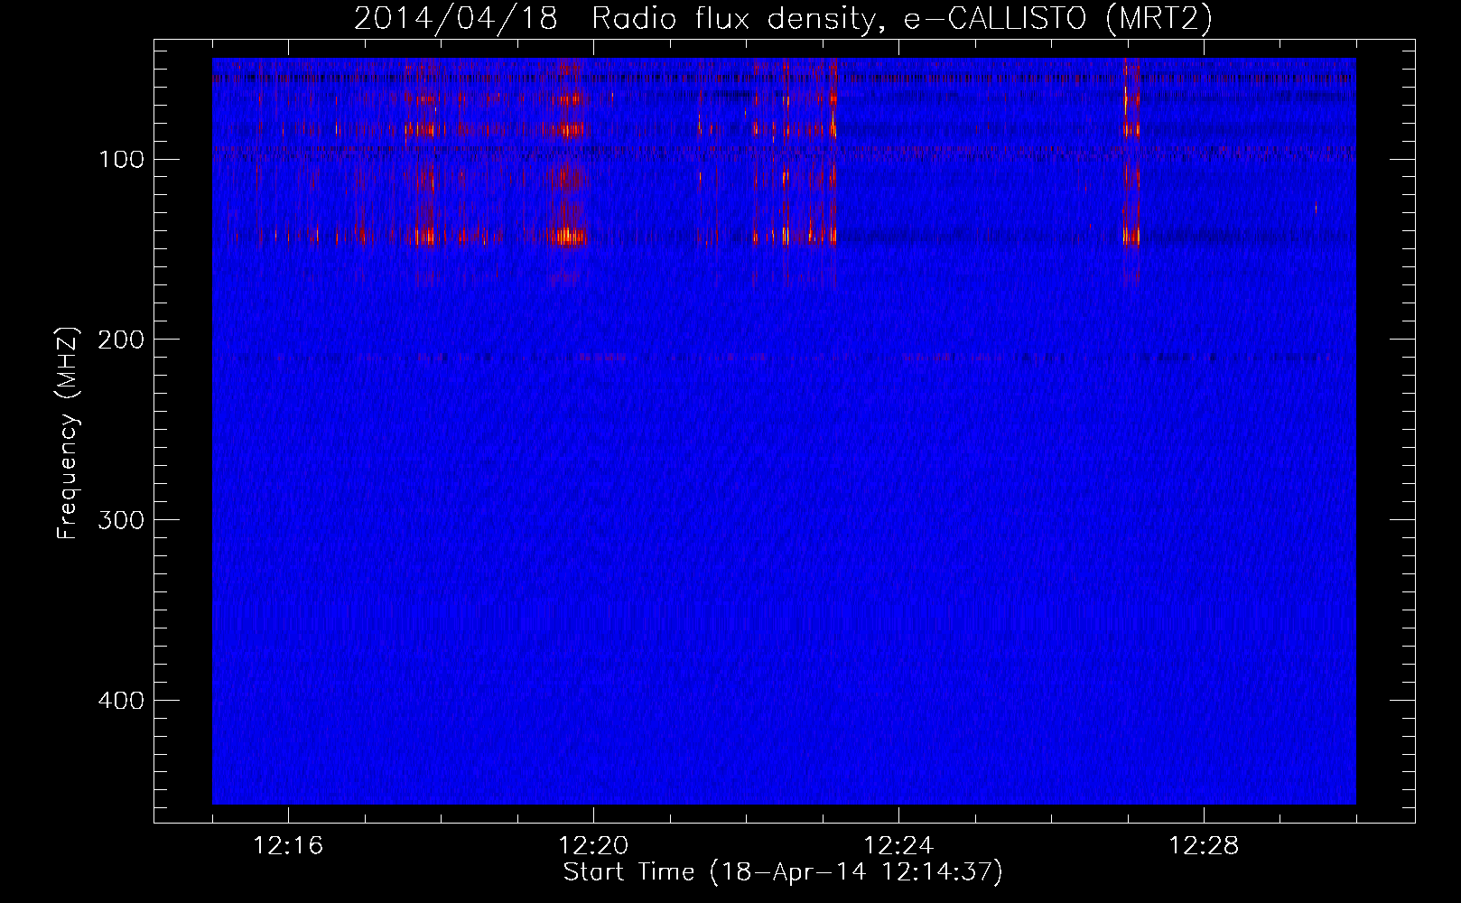Click the 'Start Time (18-Apr-14 12:14:37)' axis label
The width and height of the screenshot is (1461, 903).
[x=783, y=872]
